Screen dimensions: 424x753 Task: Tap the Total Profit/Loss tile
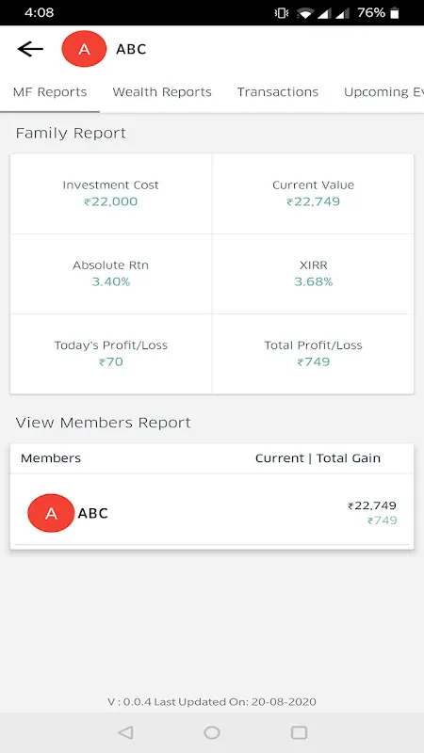click(x=313, y=354)
